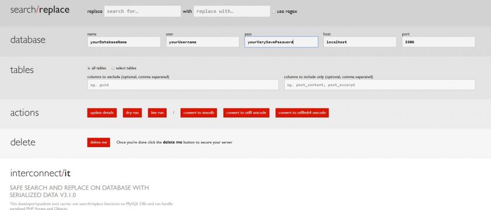
Task: Select the 'all tables' radio button
Action: pos(89,68)
